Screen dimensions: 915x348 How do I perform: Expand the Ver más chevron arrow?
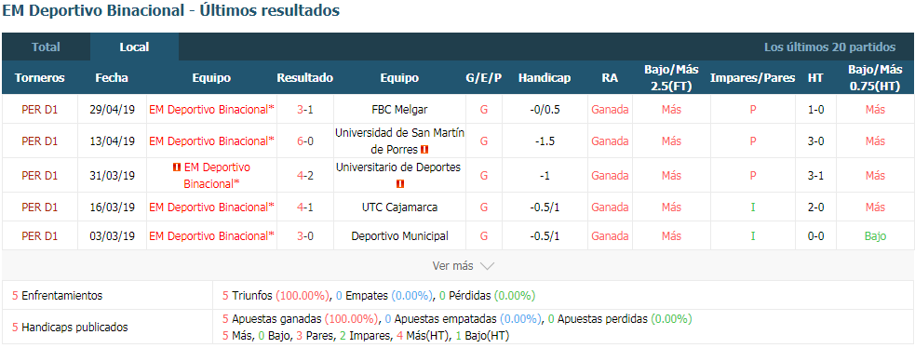pyautogui.click(x=487, y=266)
